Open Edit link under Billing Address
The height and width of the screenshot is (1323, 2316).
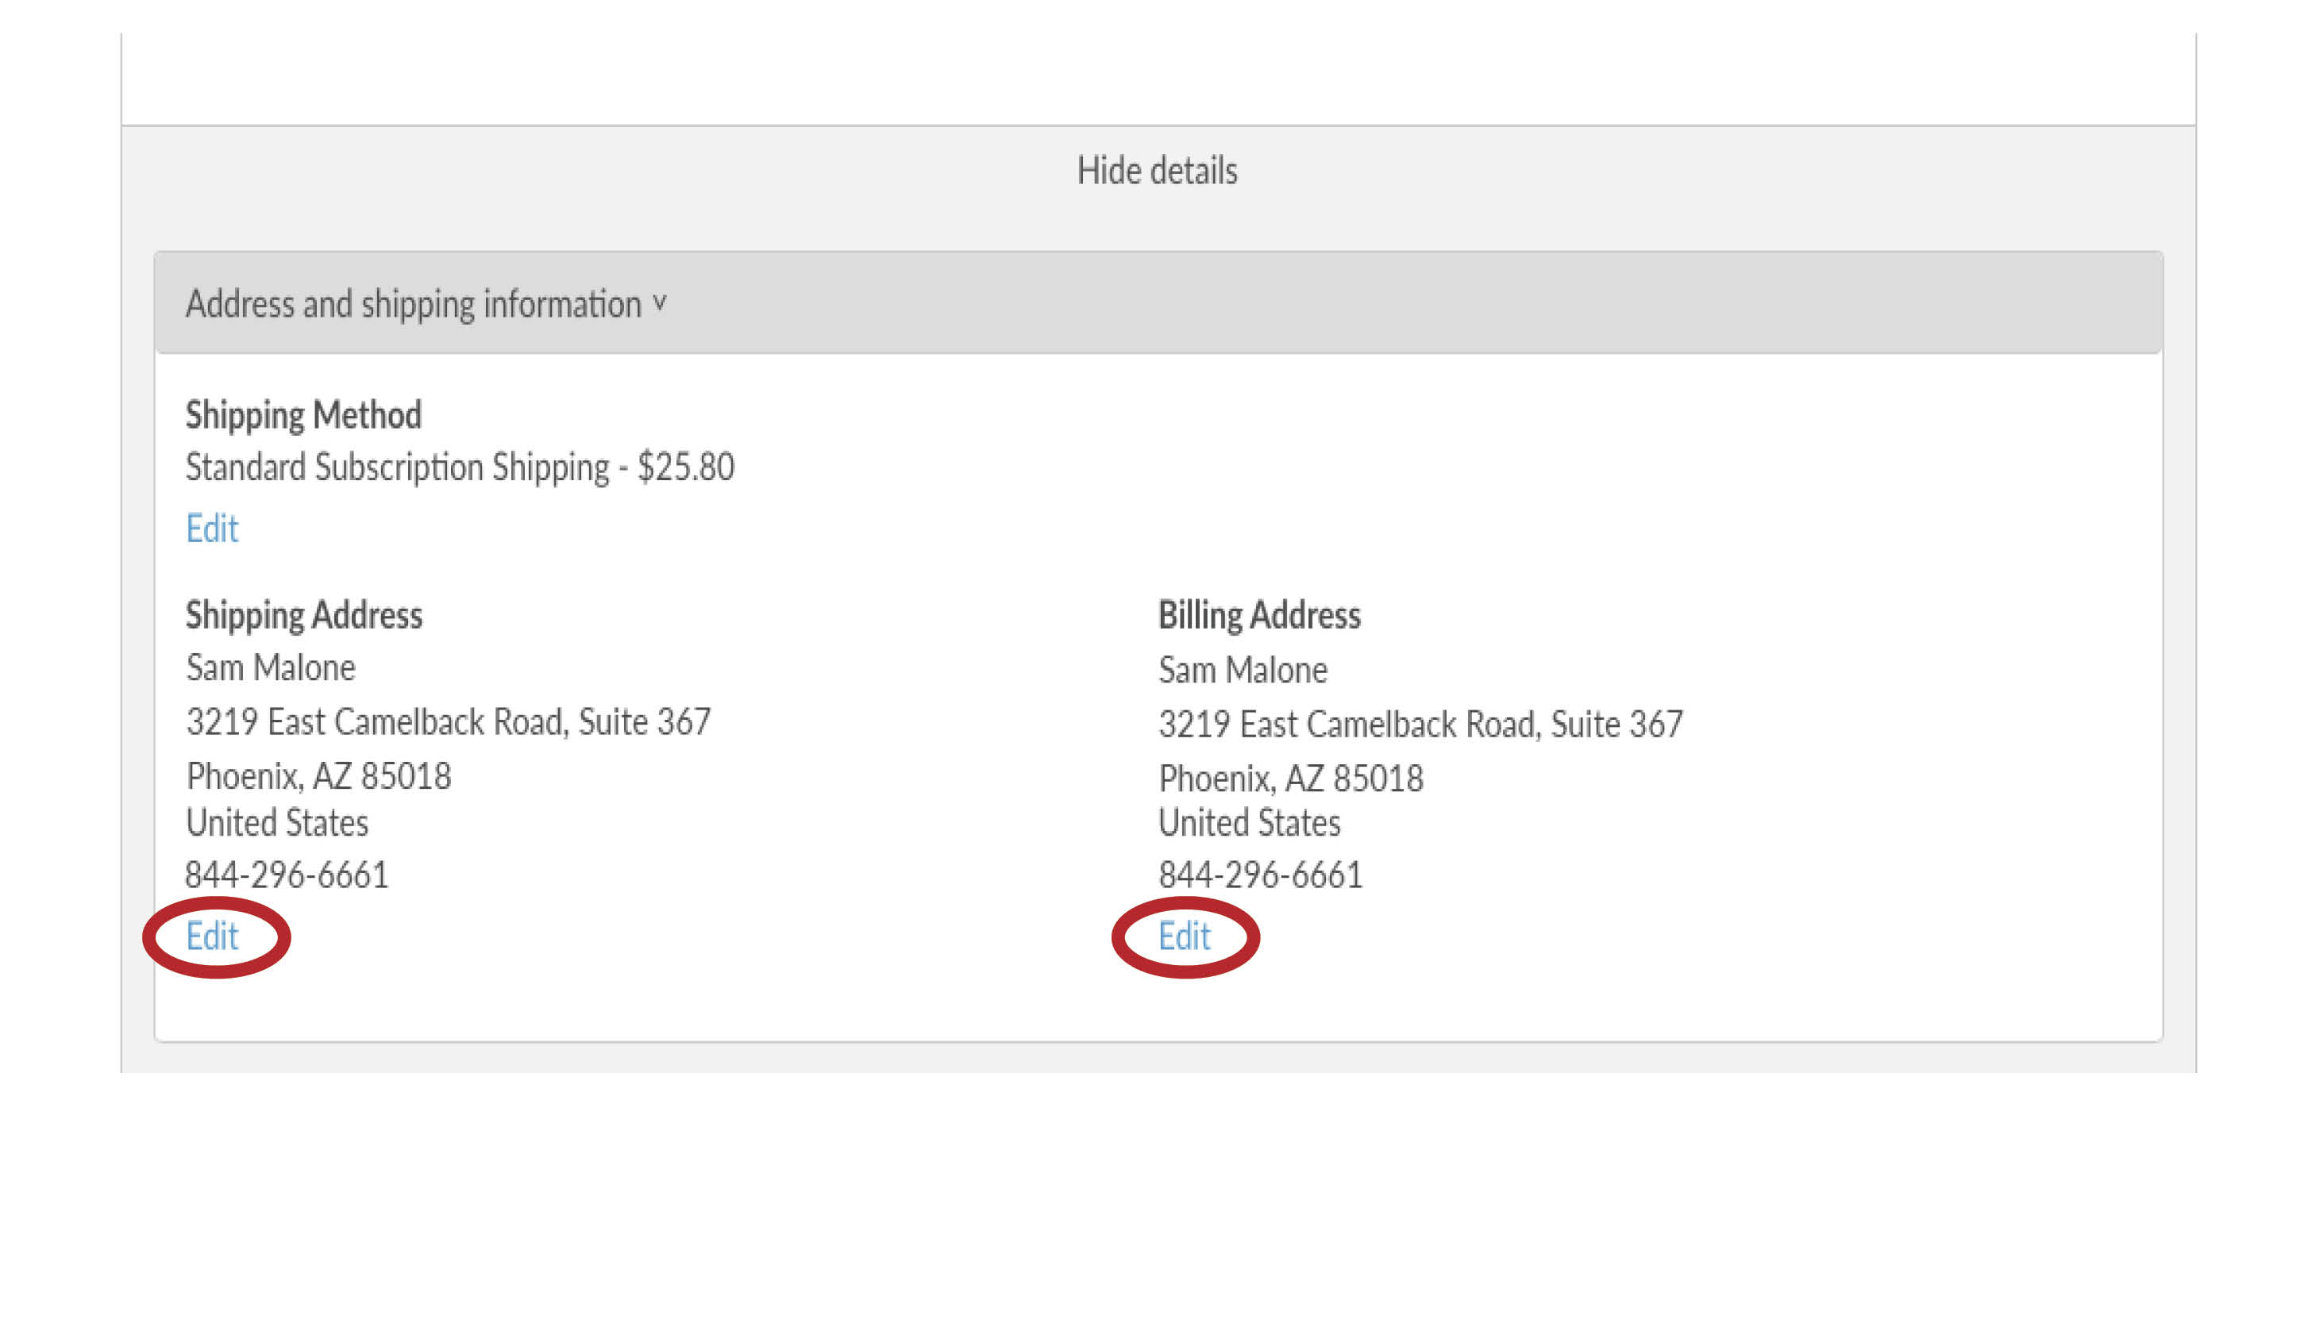pos(1184,936)
